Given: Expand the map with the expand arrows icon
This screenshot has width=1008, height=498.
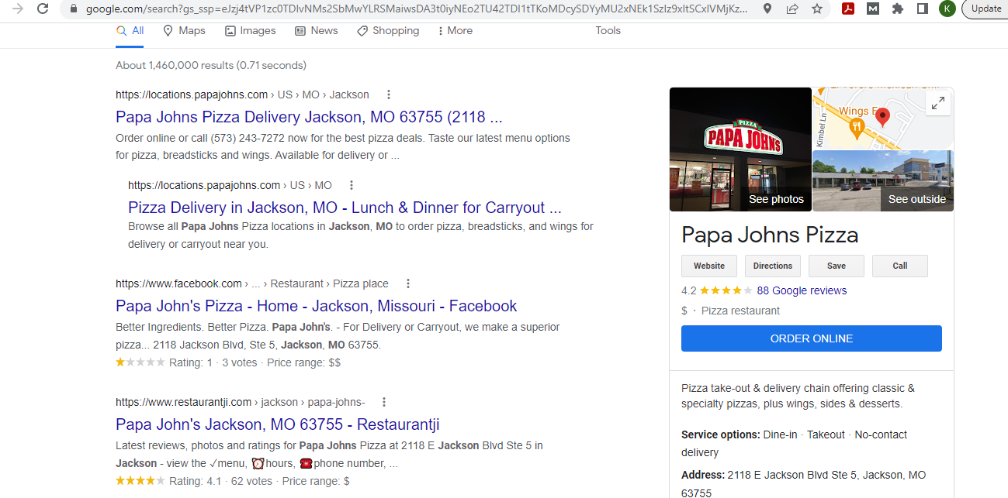Looking at the screenshot, I should [x=938, y=102].
